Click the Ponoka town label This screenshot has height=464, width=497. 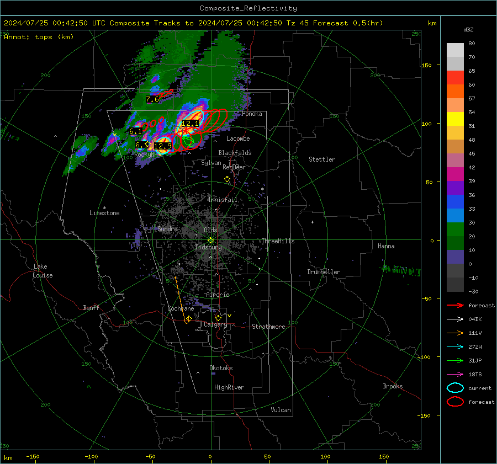[252, 114]
